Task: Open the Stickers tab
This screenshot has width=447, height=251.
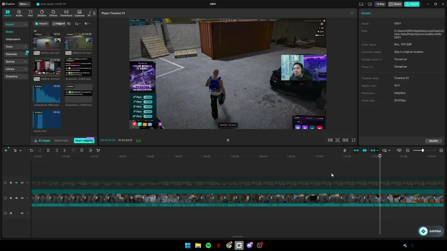Action: pos(42,13)
